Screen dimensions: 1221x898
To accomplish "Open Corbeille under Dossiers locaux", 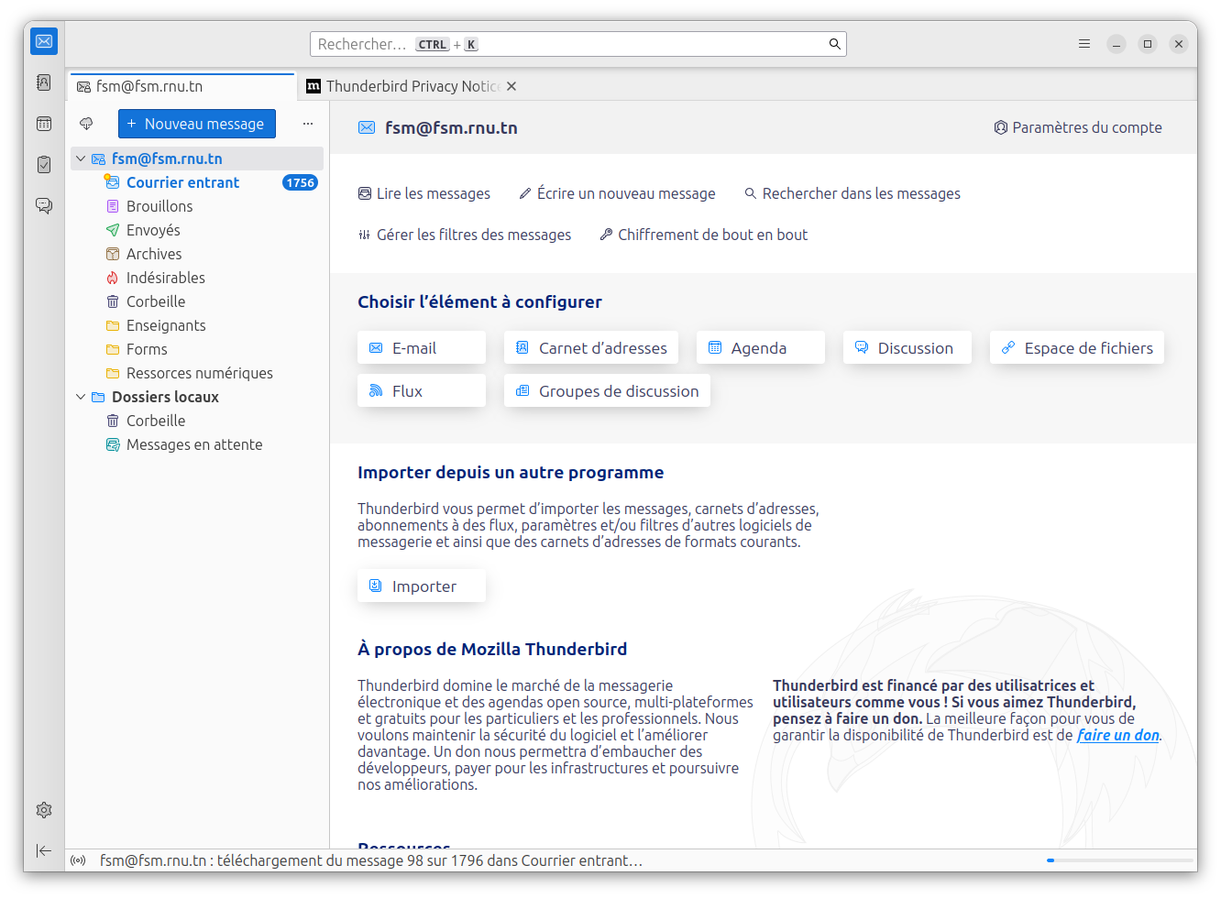I will pyautogui.click(x=197, y=421).
